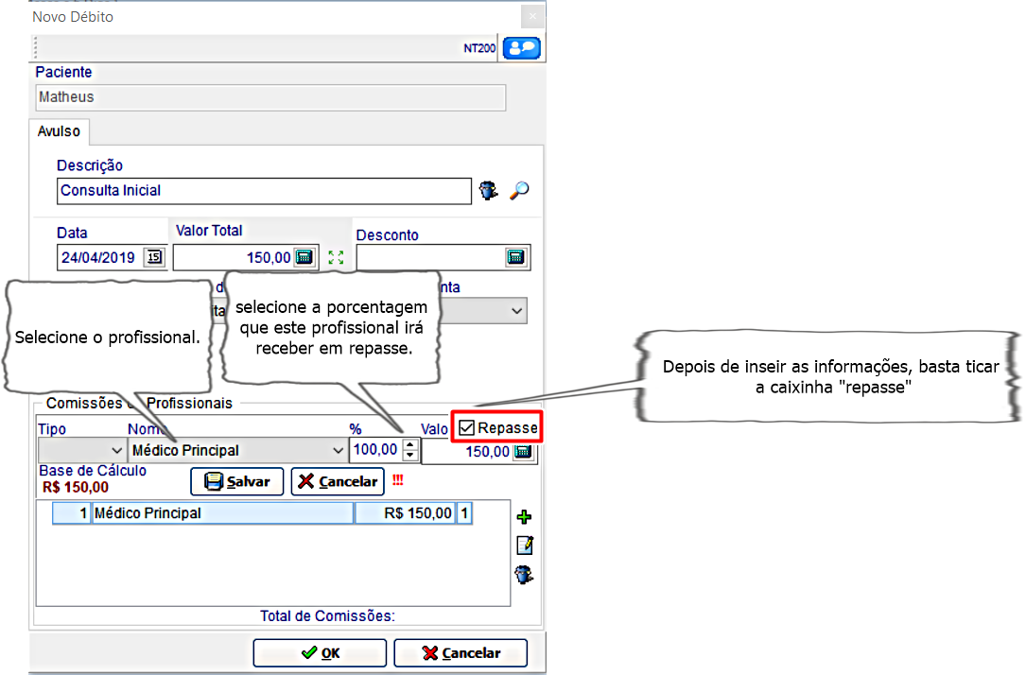Screen dimensions: 1026x675
Task: Increase percentage with the up stepper arrow
Action: click(x=409, y=445)
